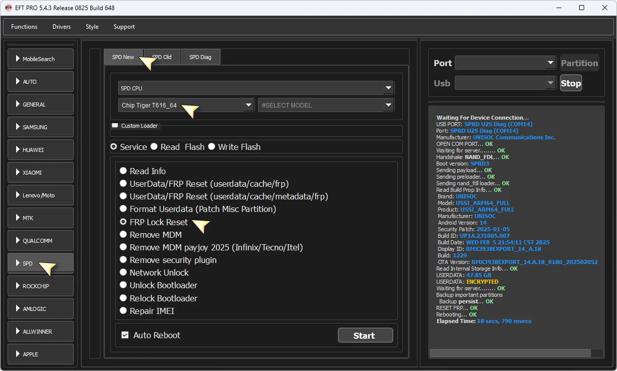Expand the SAMSUNG sidebar arrow icon

click(x=18, y=127)
